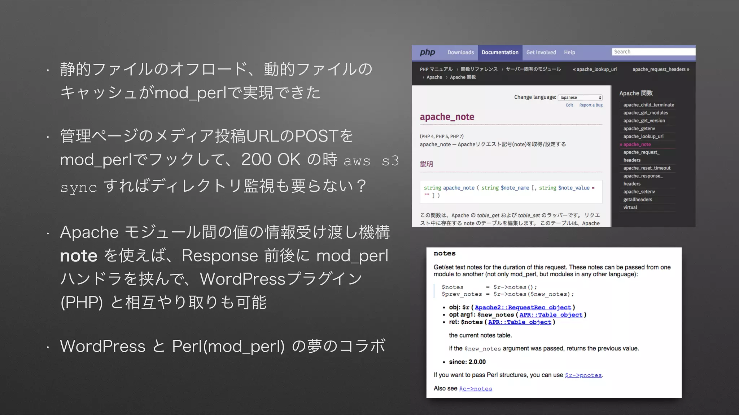Go to next page apache_request_headers

click(x=661, y=70)
